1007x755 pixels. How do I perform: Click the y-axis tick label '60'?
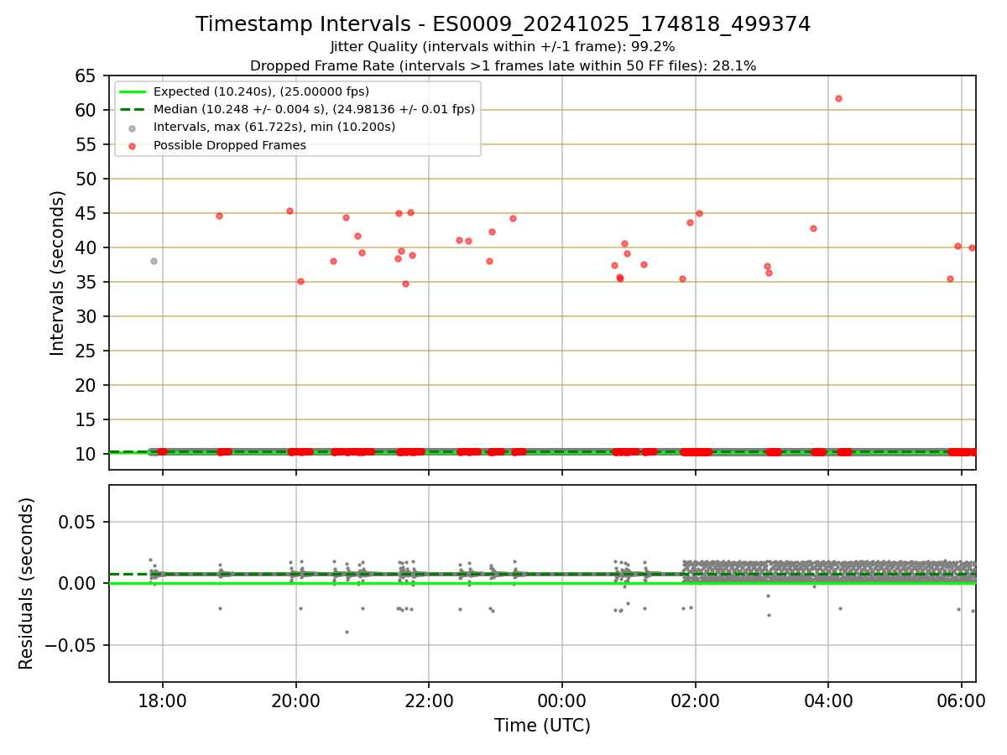click(x=86, y=110)
